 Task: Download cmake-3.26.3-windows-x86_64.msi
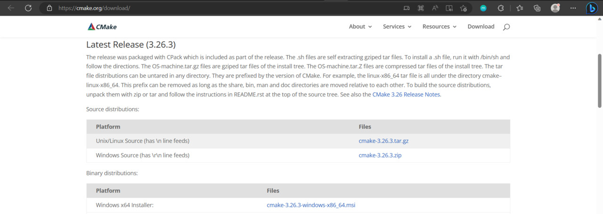click(x=311, y=205)
